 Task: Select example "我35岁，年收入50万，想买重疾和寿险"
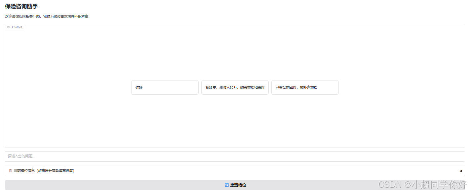pos(235,87)
